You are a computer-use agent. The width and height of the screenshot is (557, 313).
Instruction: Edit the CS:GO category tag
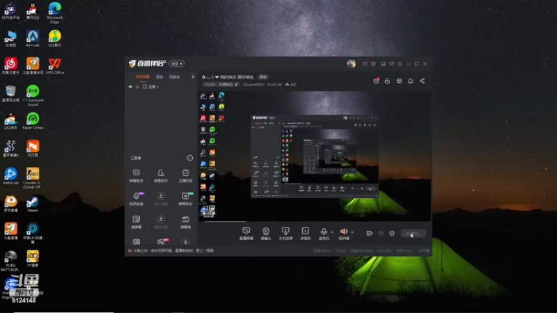pos(221,84)
